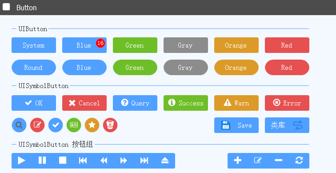Hit the fast-forward double arrow icon

[x=124, y=161]
